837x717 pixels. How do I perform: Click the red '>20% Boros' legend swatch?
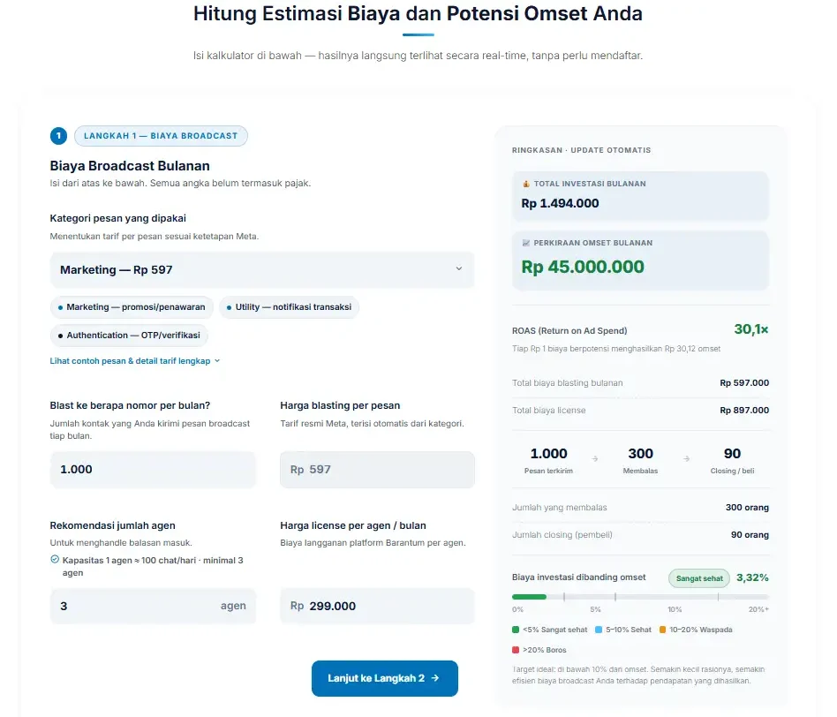click(x=516, y=650)
